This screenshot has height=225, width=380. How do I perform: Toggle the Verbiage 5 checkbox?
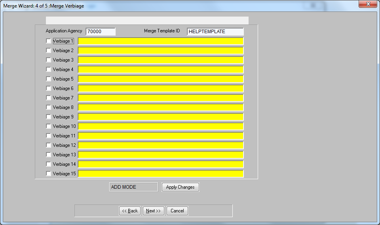(48, 79)
